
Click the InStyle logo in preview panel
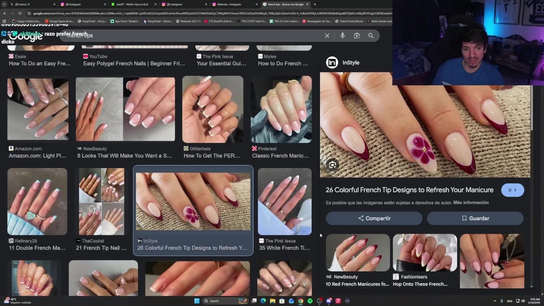[x=332, y=62]
